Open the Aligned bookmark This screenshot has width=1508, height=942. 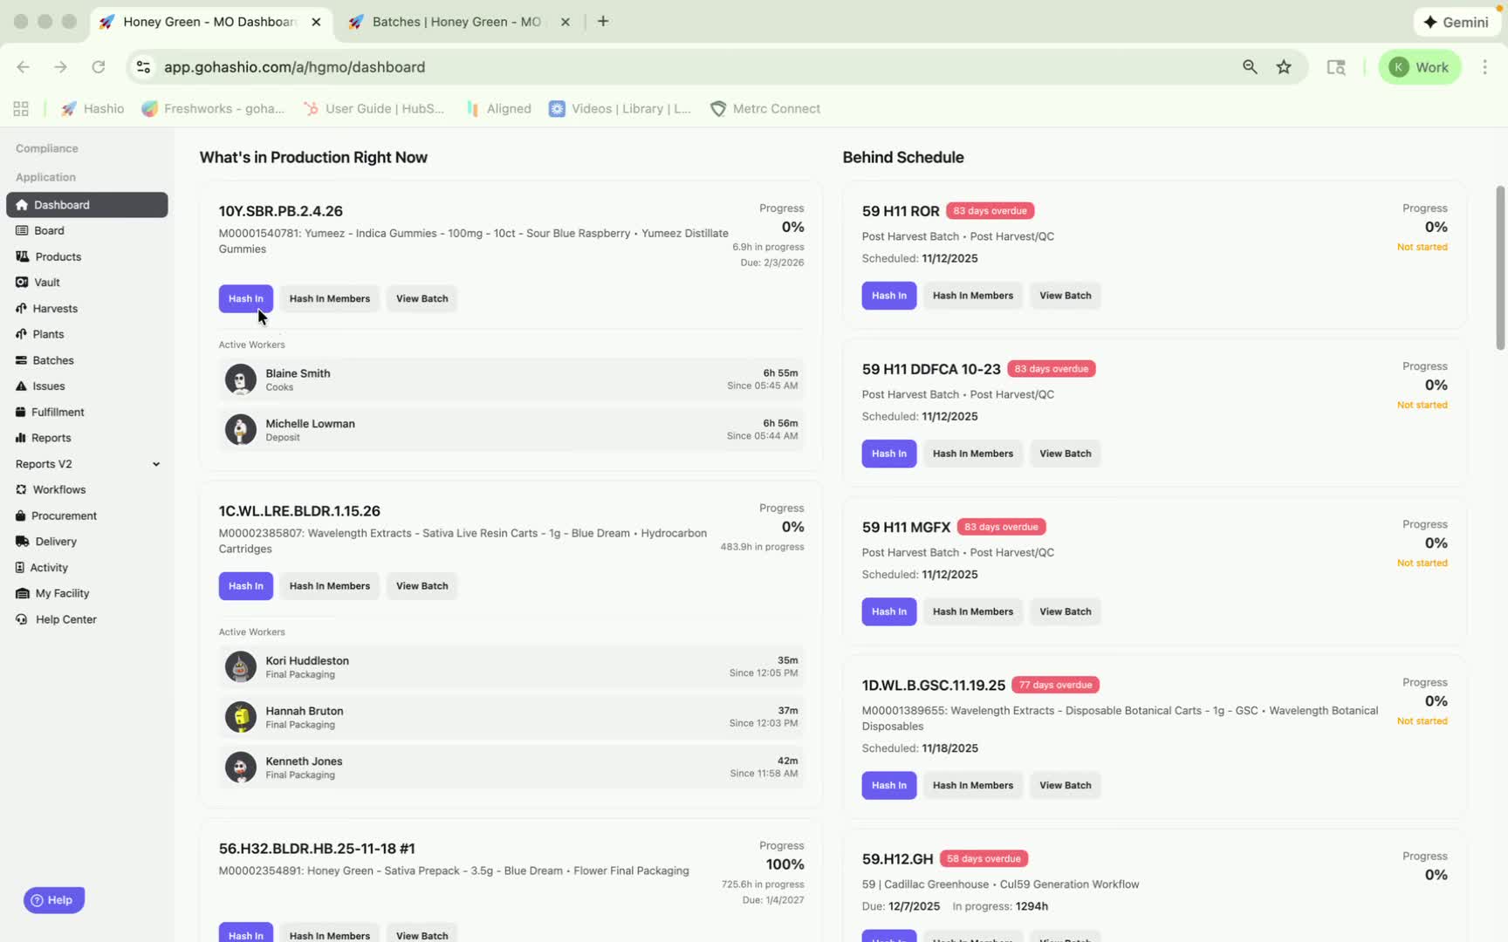pyautogui.click(x=499, y=109)
